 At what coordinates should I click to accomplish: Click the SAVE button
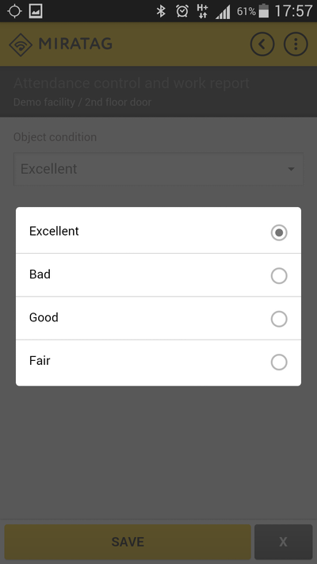(x=128, y=542)
